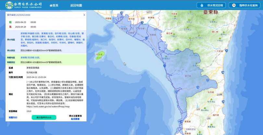Open the 點我觀看 link under 停水注意事項
263x135 pixels.
[75, 119]
